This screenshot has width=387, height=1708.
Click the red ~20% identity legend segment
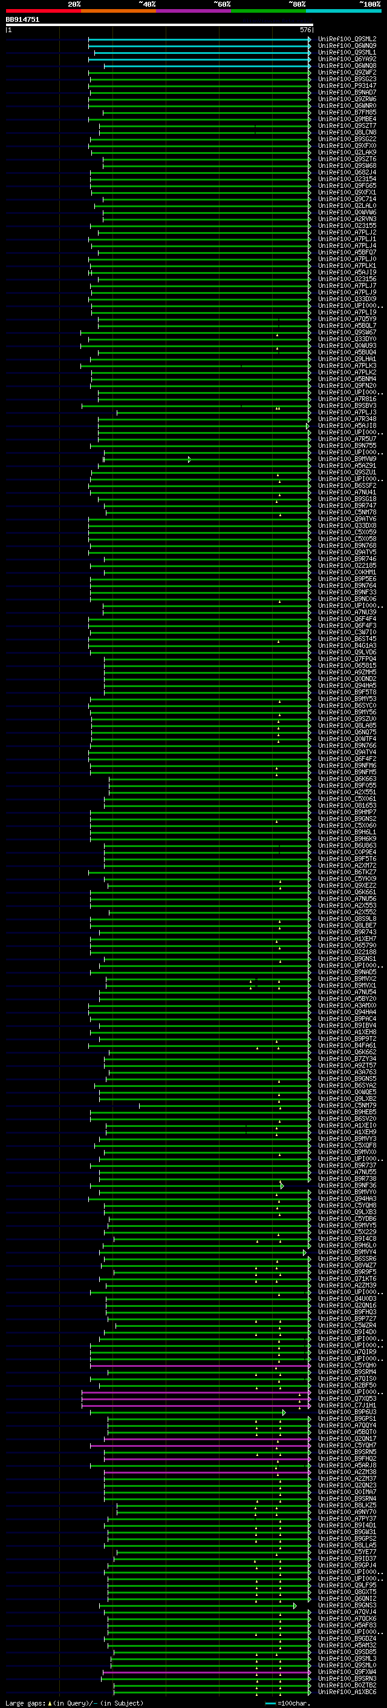coord(43,11)
